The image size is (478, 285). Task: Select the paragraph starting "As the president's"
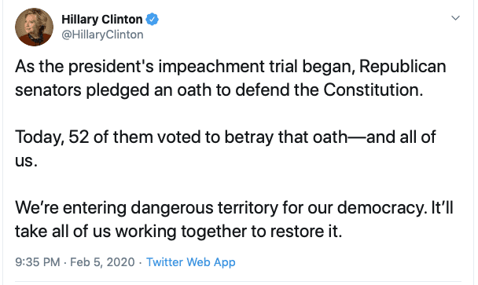(x=230, y=79)
